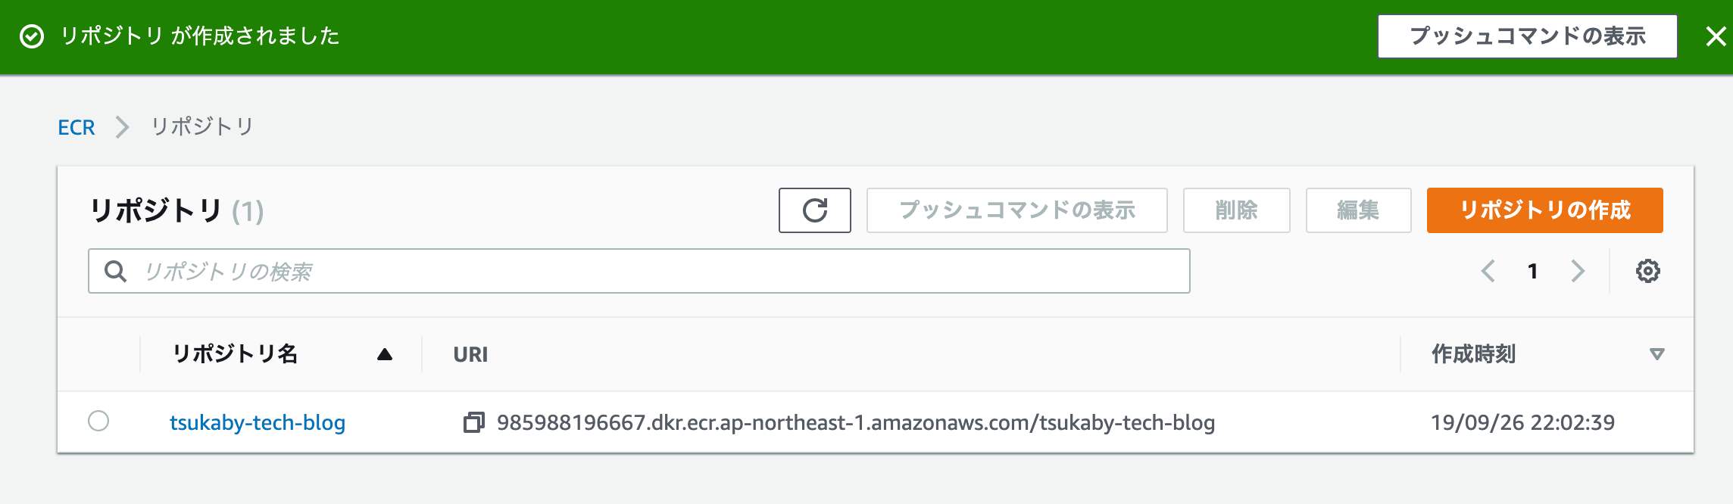Select the tsukaby-tech-blog repository radio button
Image resolution: width=1733 pixels, height=504 pixels.
(x=98, y=421)
